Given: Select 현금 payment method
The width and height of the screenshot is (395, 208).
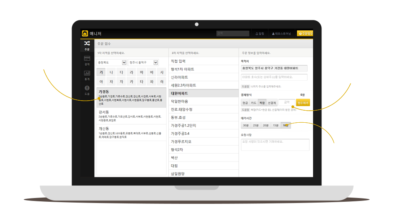Looking at the screenshot, I should [x=245, y=102].
